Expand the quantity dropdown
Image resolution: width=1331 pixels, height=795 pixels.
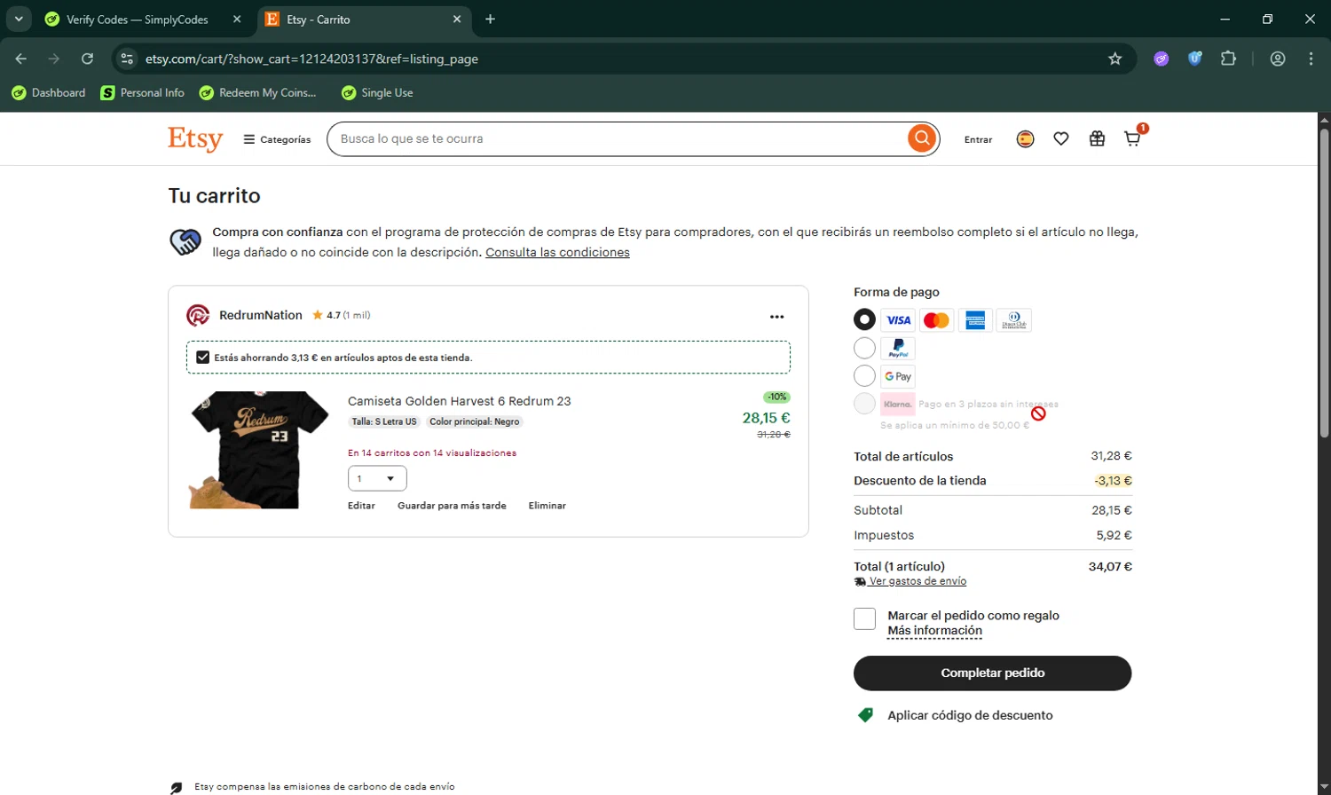(x=377, y=478)
